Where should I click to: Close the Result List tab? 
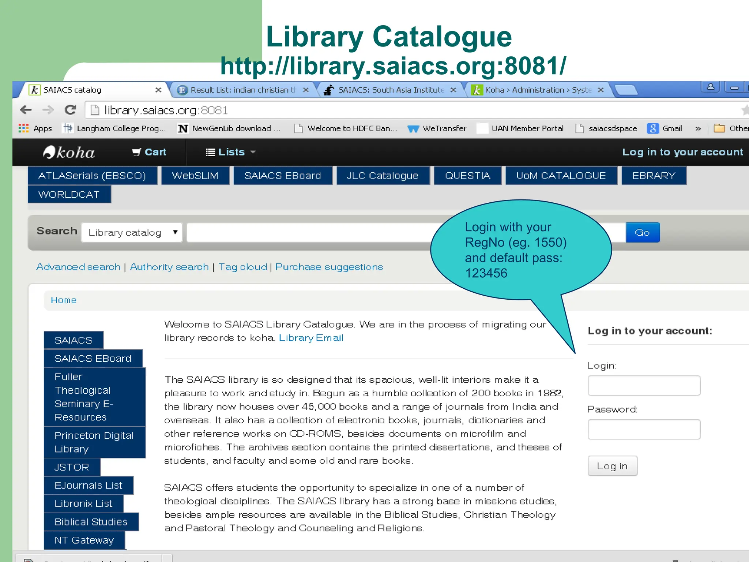tap(306, 90)
